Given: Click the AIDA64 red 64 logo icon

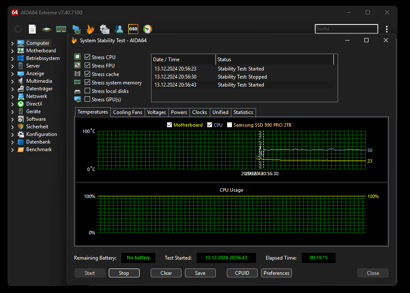Looking at the screenshot, I should [15, 12].
